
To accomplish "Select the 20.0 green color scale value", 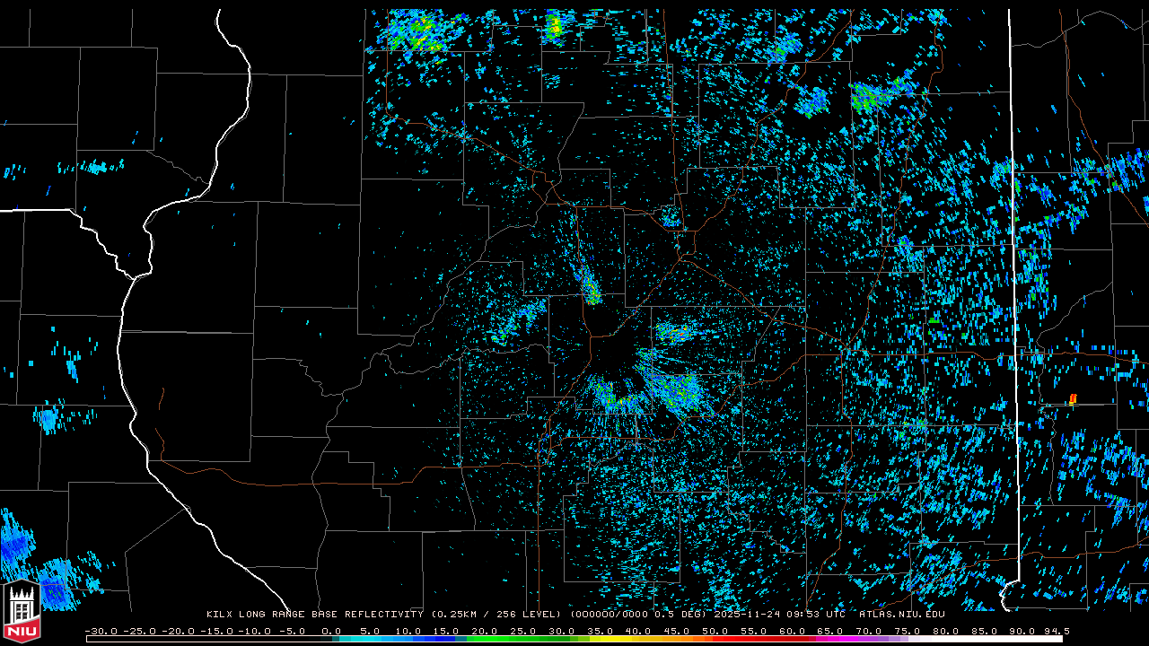I will point(485,632).
